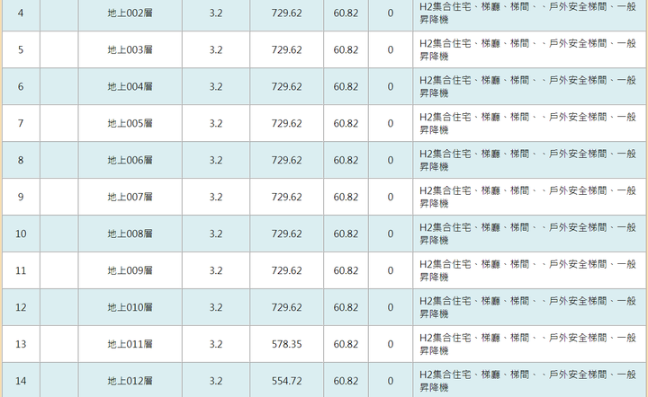Click the 地上006層 floor cell

pyautogui.click(x=130, y=160)
